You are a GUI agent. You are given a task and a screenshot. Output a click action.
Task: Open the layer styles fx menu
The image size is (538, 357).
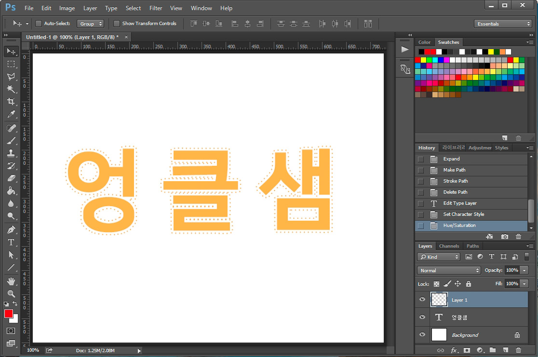tap(454, 350)
